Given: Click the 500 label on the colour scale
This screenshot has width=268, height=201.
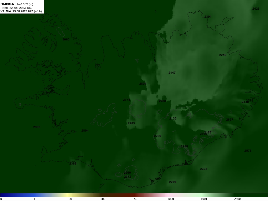Looking at the screenshot, I should point(103,199).
